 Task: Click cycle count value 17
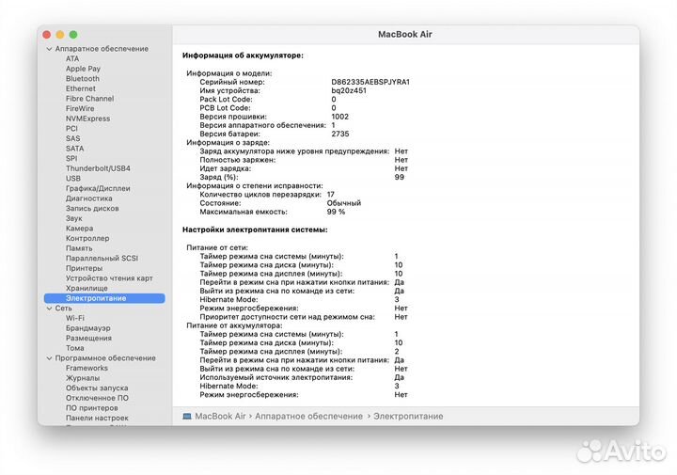pyautogui.click(x=331, y=195)
